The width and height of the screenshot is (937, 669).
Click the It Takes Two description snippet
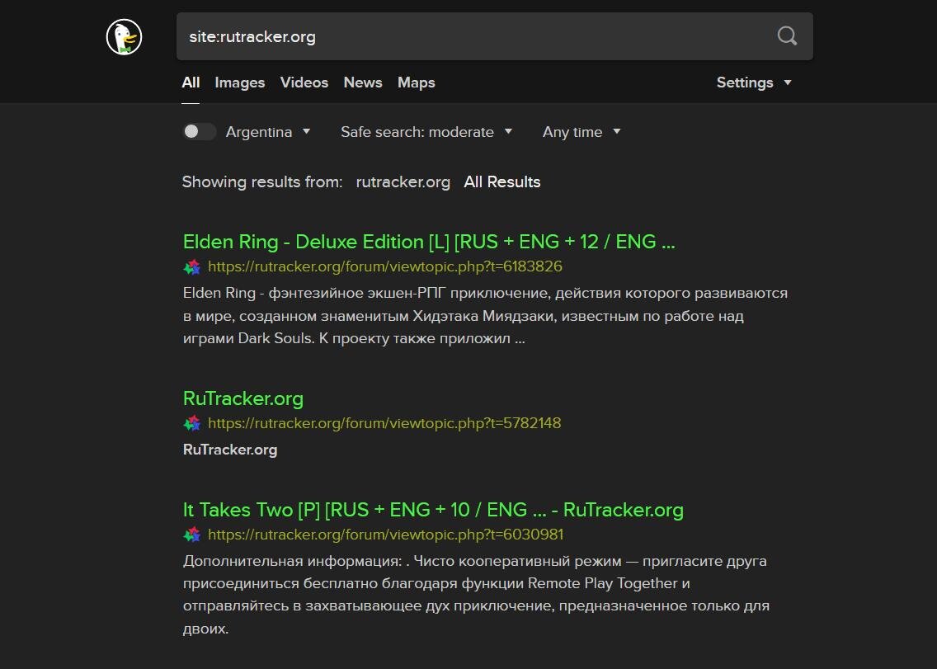point(476,595)
